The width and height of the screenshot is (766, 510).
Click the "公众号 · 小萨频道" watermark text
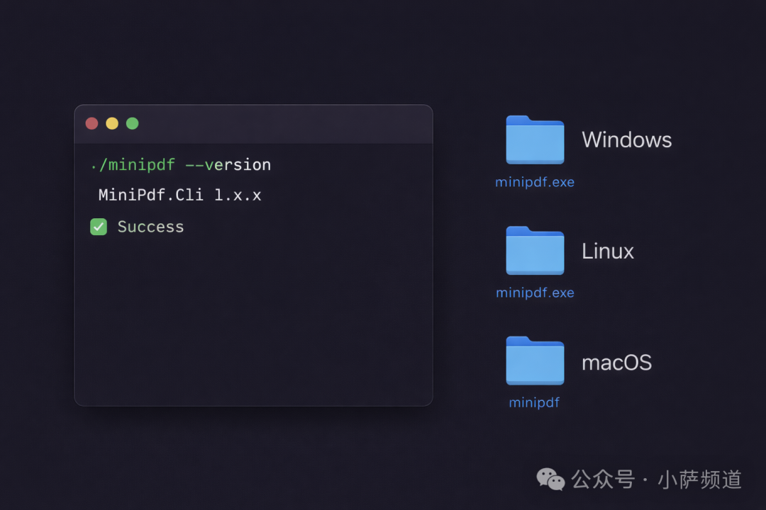pos(657,480)
